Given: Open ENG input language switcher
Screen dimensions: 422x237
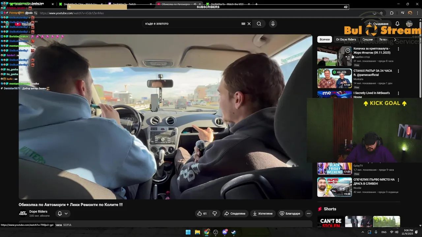Looking at the screenshot, I should pos(384,232).
